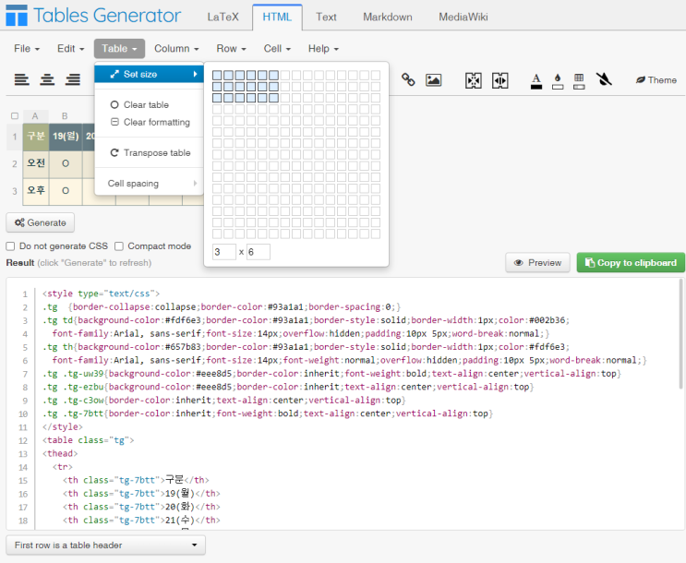Choose Clear formatting menu entry

pos(150,122)
